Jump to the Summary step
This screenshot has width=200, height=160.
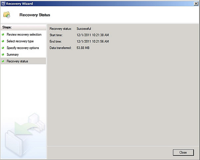13,55
